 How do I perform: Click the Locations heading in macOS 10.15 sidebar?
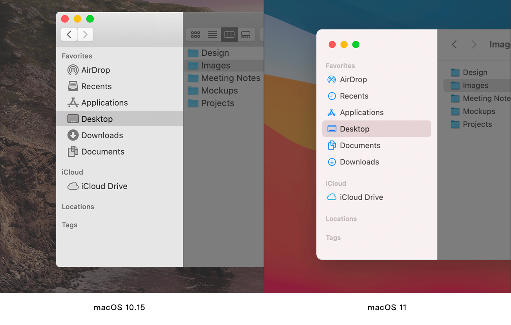click(x=78, y=207)
